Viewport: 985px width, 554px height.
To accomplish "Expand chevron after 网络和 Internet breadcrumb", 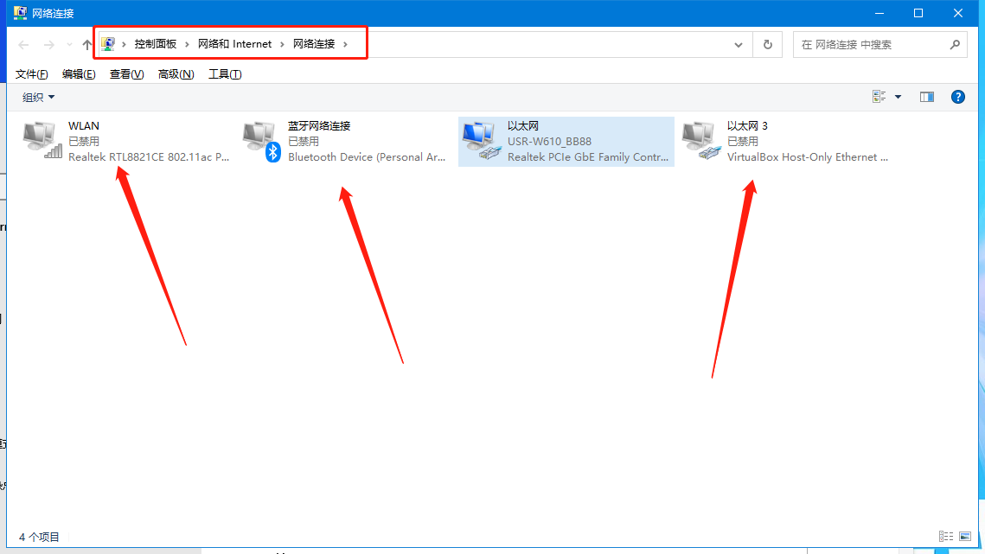I will [282, 44].
